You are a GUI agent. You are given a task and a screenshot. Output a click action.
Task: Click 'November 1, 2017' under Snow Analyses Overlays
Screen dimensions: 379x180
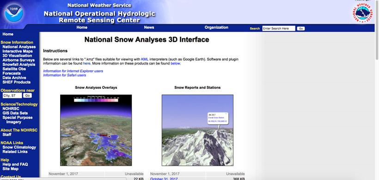(63, 174)
